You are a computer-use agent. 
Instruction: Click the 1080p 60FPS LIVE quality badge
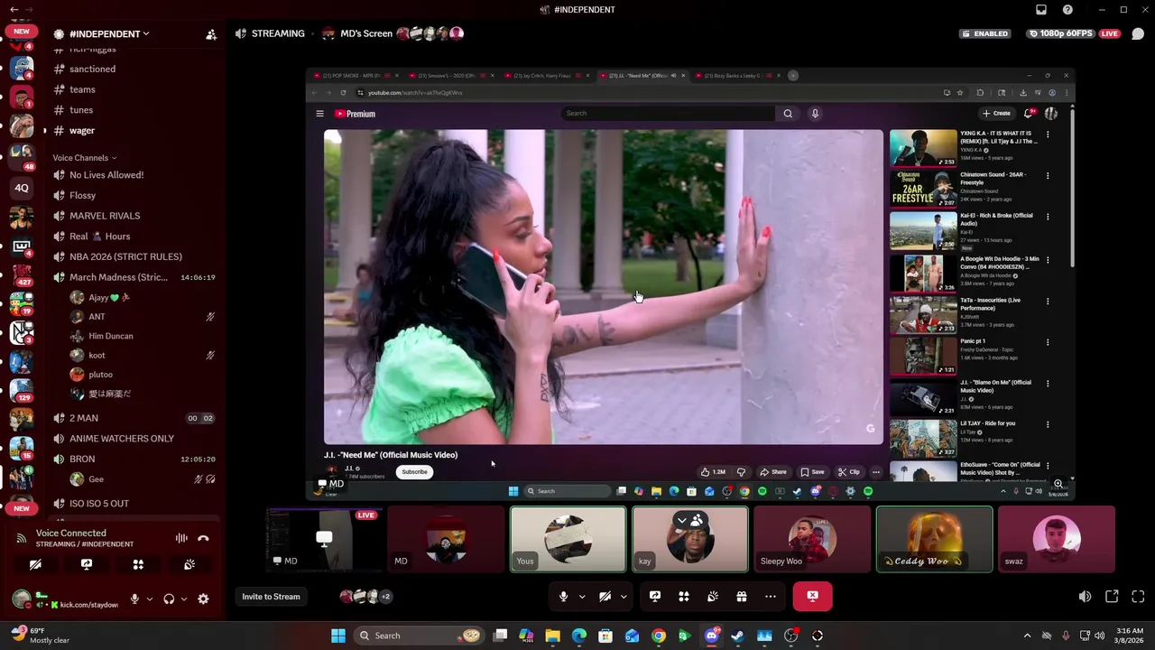[x=1074, y=33]
